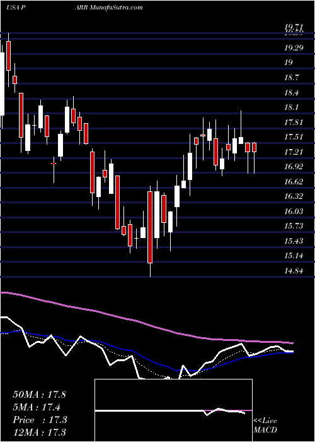Click the 12MA : 17.3 readout
This screenshot has height=442, width=315.
click(x=40, y=432)
